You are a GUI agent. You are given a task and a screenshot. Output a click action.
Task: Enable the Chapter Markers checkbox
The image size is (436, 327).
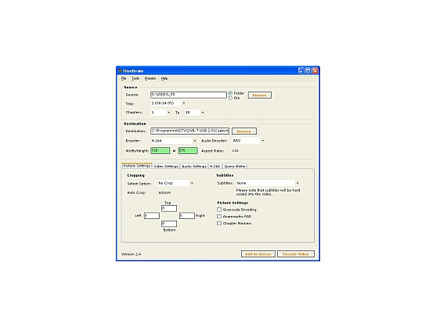[219, 224]
